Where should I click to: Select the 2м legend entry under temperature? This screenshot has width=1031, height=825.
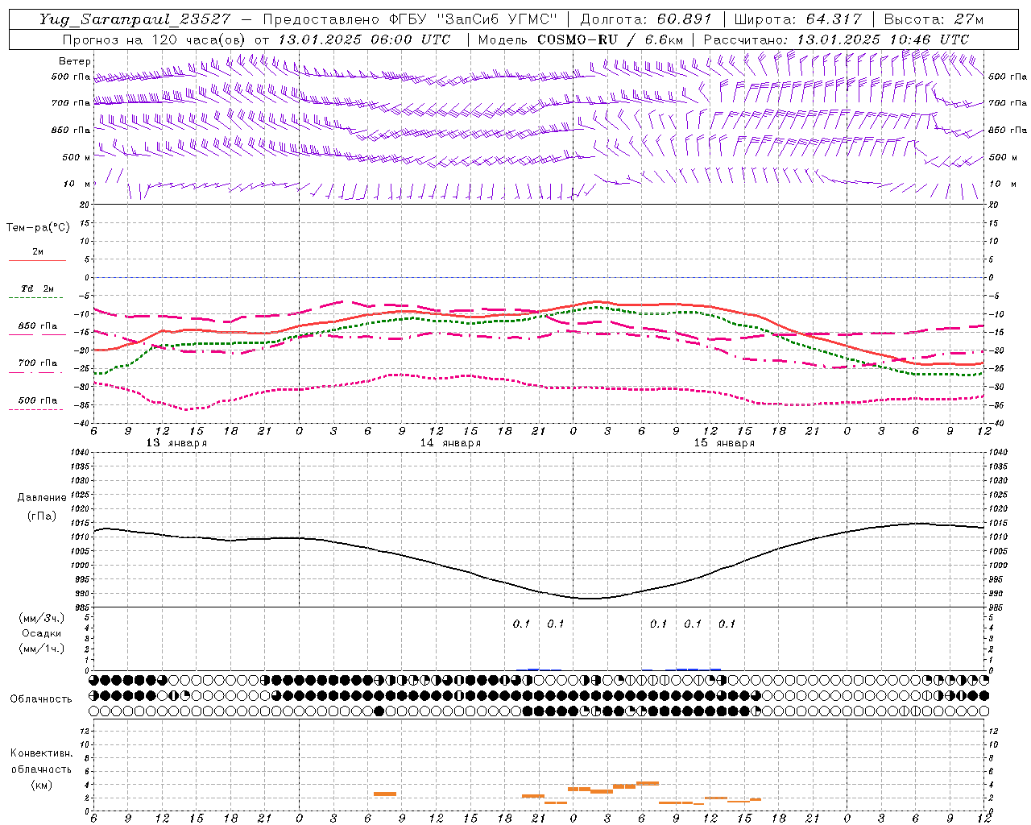(x=38, y=252)
